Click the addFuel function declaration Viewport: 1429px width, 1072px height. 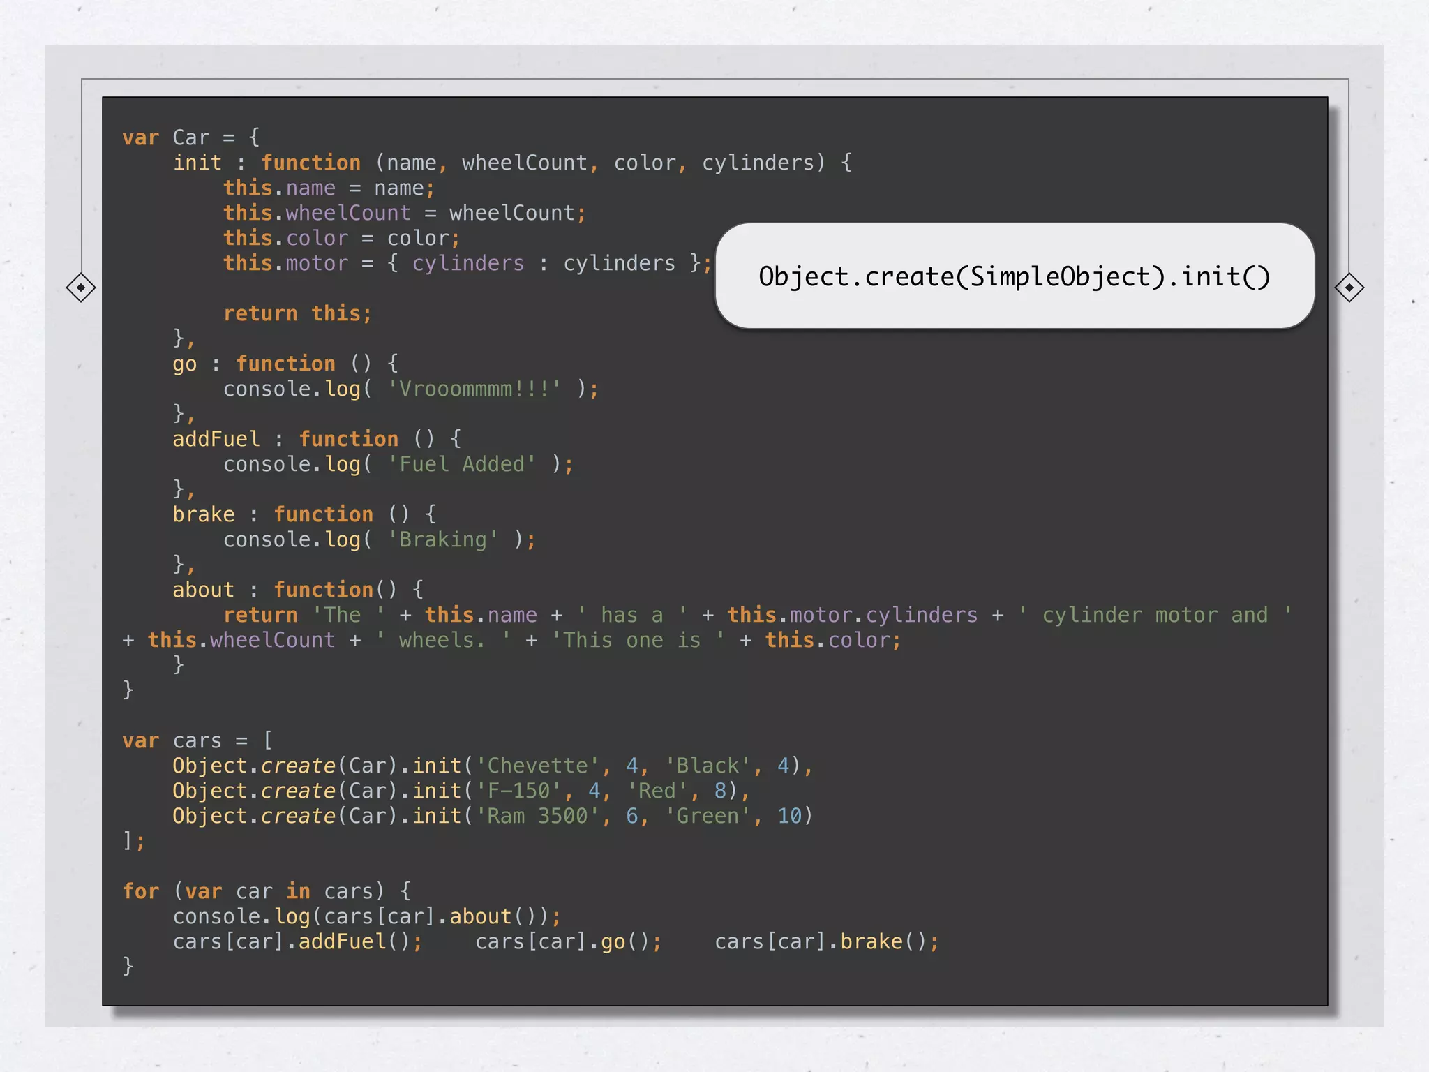(317, 439)
